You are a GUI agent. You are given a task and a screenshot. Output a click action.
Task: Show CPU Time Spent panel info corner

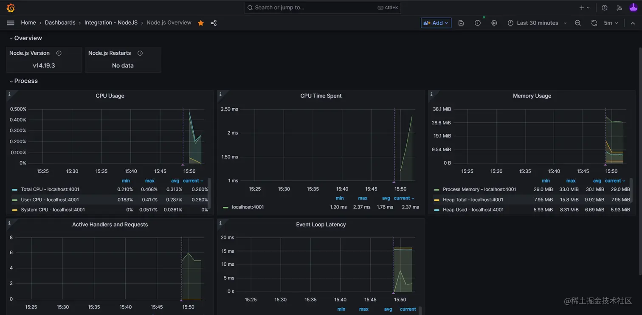click(x=220, y=94)
